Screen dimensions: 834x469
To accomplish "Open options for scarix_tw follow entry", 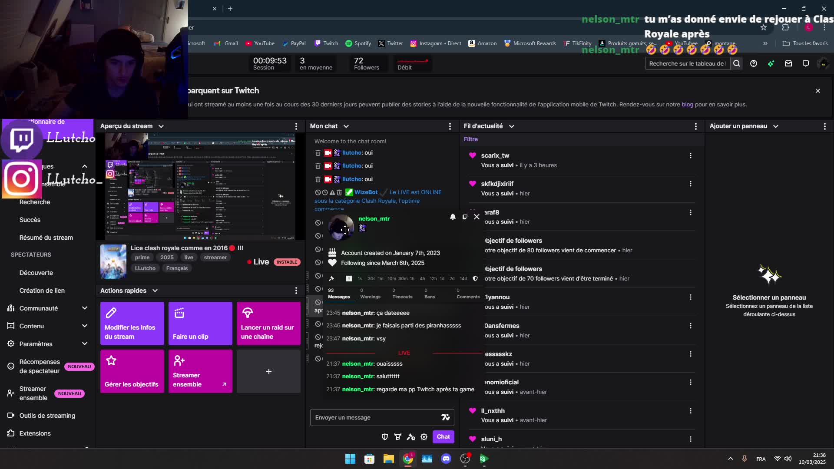I will [x=691, y=155].
